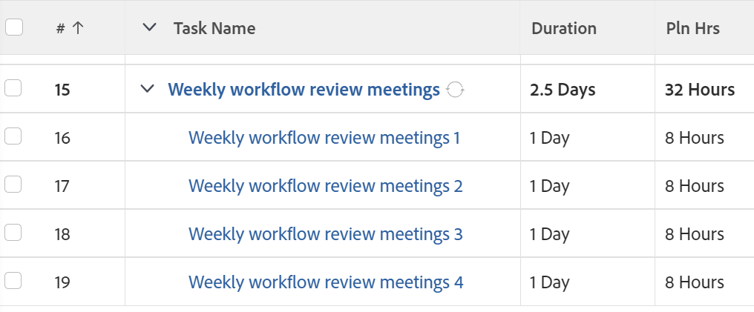Open Weekly workflow review meetings 3

tap(325, 234)
